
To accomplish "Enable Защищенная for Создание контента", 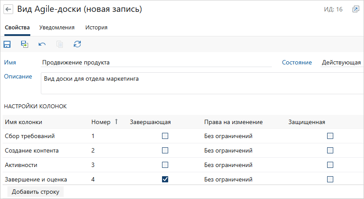I will pos(330,151).
